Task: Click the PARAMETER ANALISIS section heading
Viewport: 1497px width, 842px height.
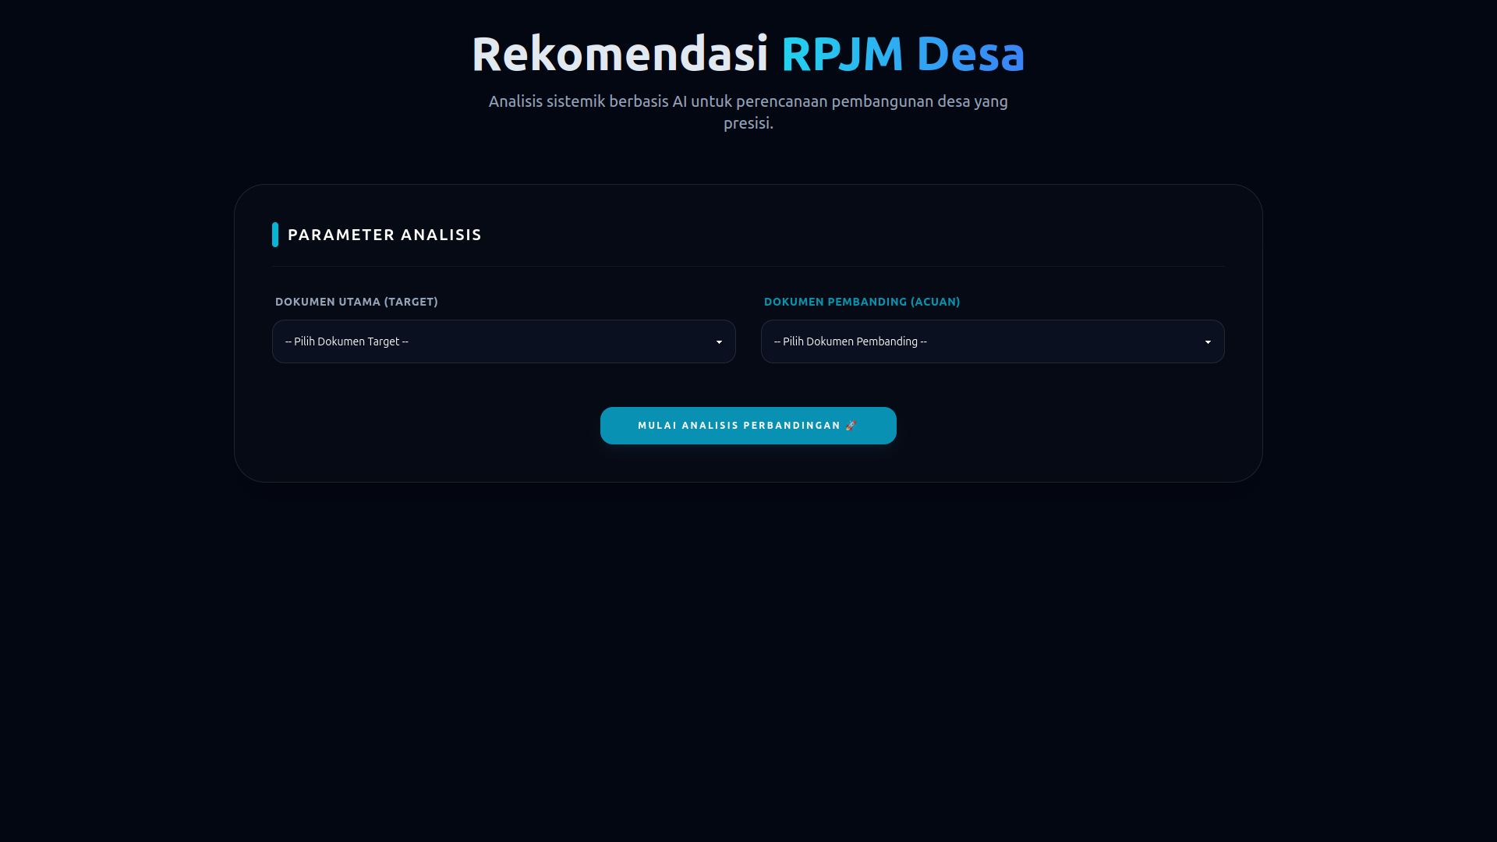Action: tap(385, 234)
